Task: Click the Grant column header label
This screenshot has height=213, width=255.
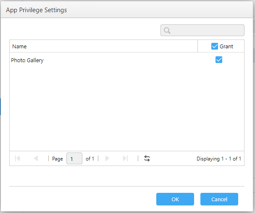Action: [x=226, y=47]
